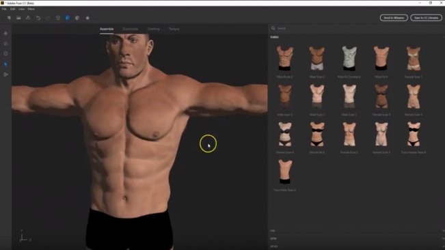Click the cube icon left of the star

(x=77, y=18)
